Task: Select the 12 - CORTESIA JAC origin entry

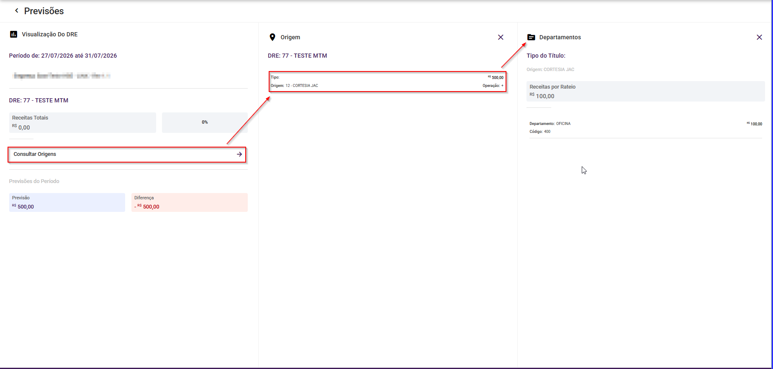Action: (x=388, y=81)
